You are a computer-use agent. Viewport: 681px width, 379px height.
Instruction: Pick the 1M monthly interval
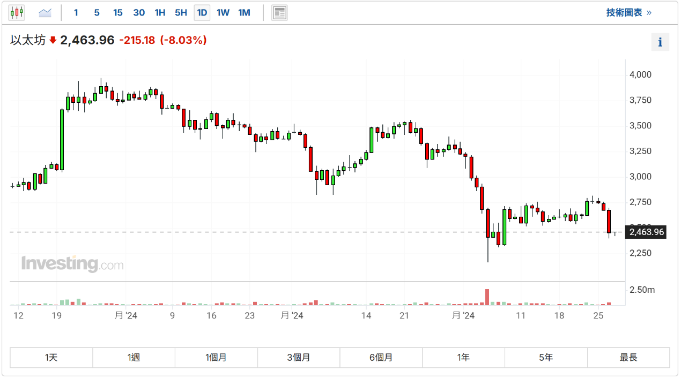(x=244, y=12)
